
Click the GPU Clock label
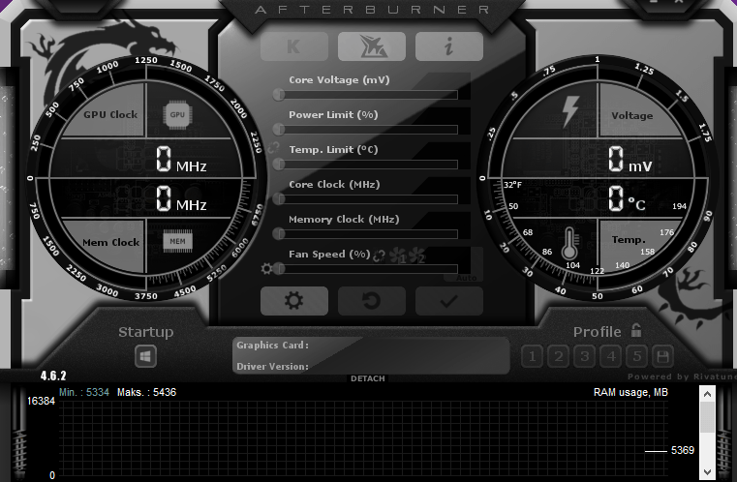111,114
